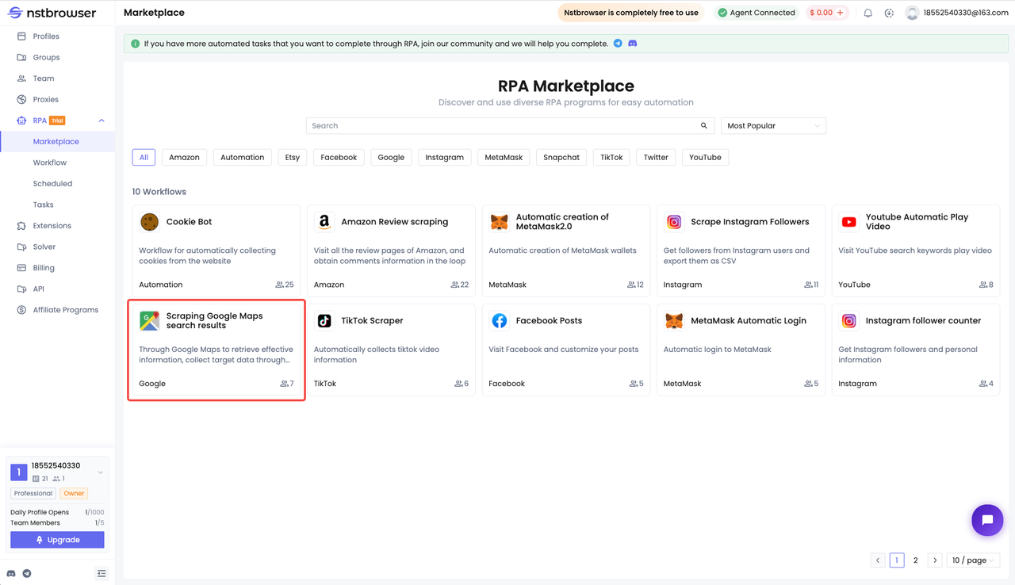Collapse the sidebar menu icon
This screenshot has width=1015, height=585.
(x=101, y=573)
